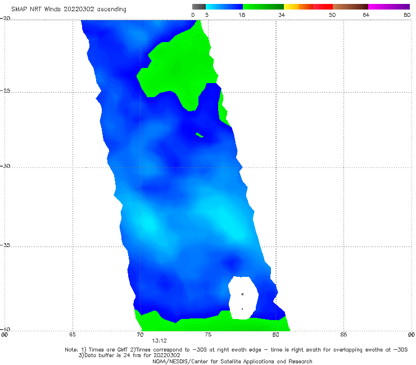Click the colorbar label '64'
416x365 pixels.
click(x=366, y=15)
